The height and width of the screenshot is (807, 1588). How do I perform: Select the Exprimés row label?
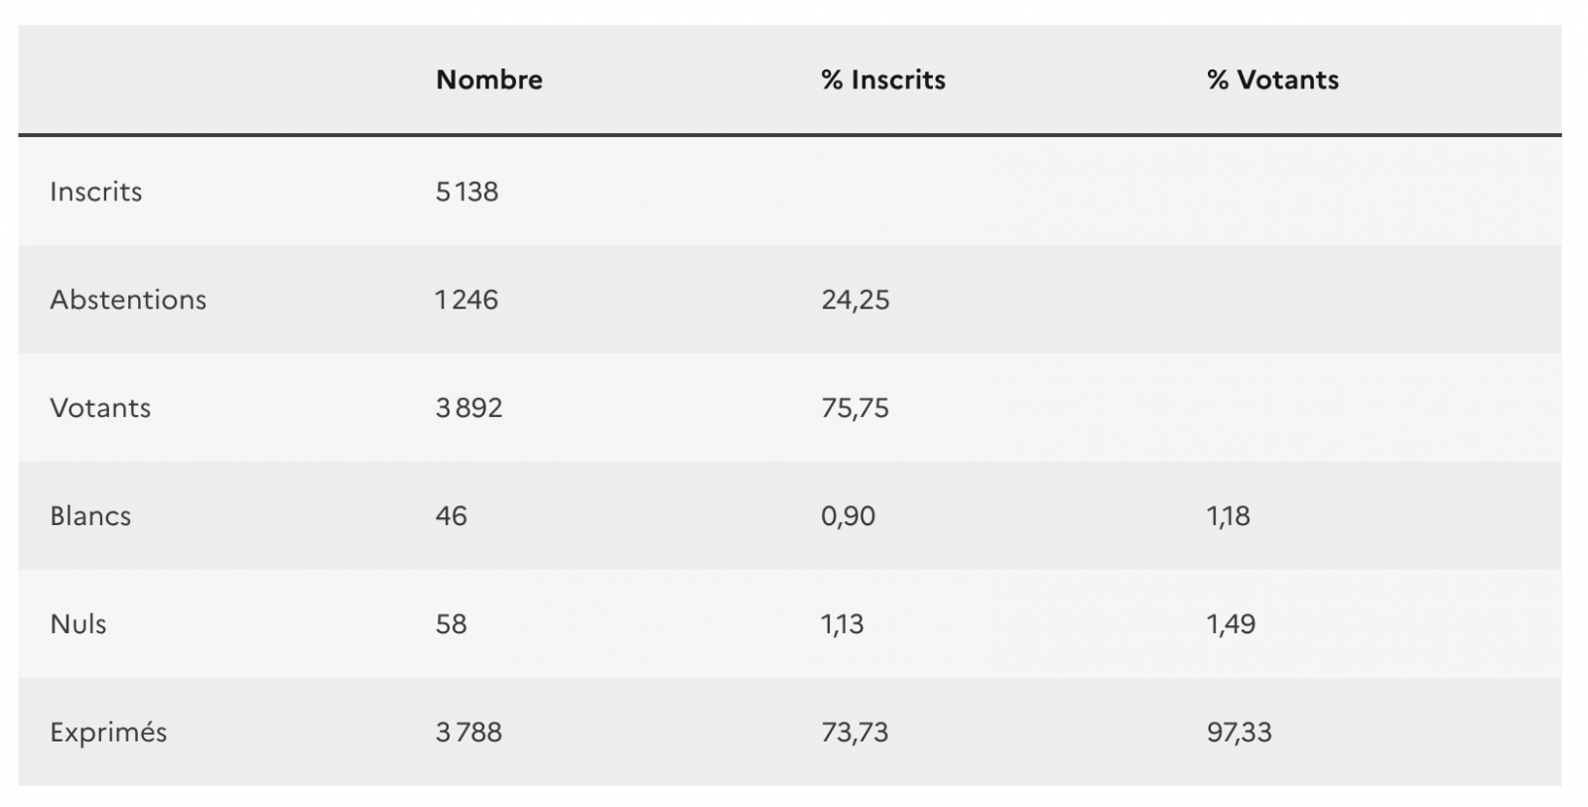click(108, 733)
